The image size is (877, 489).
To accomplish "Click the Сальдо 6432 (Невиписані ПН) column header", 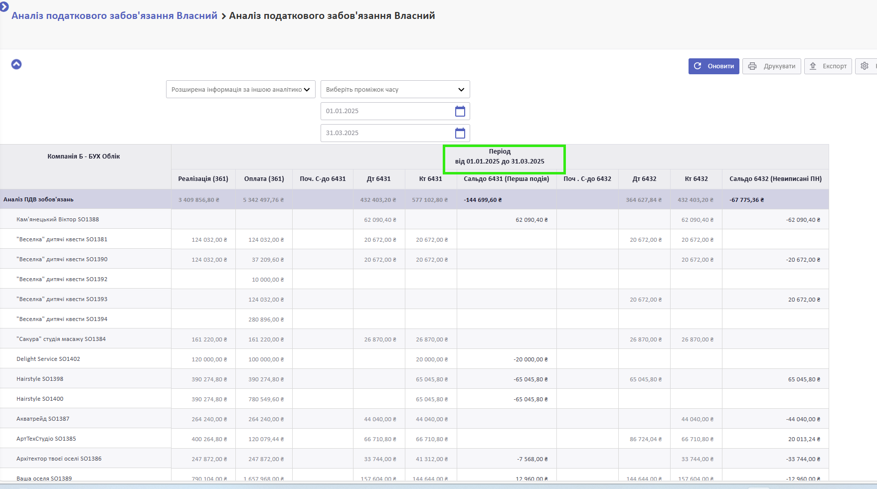I will (775, 179).
